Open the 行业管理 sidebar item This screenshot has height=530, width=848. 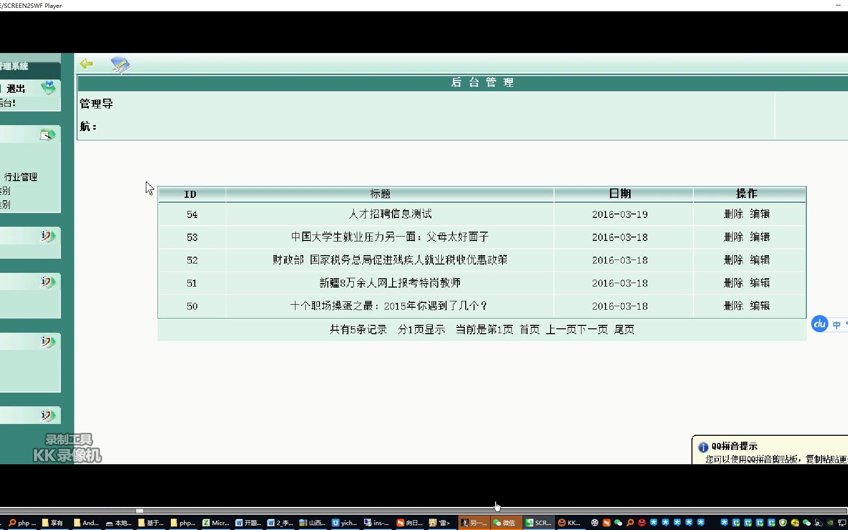[x=21, y=177]
